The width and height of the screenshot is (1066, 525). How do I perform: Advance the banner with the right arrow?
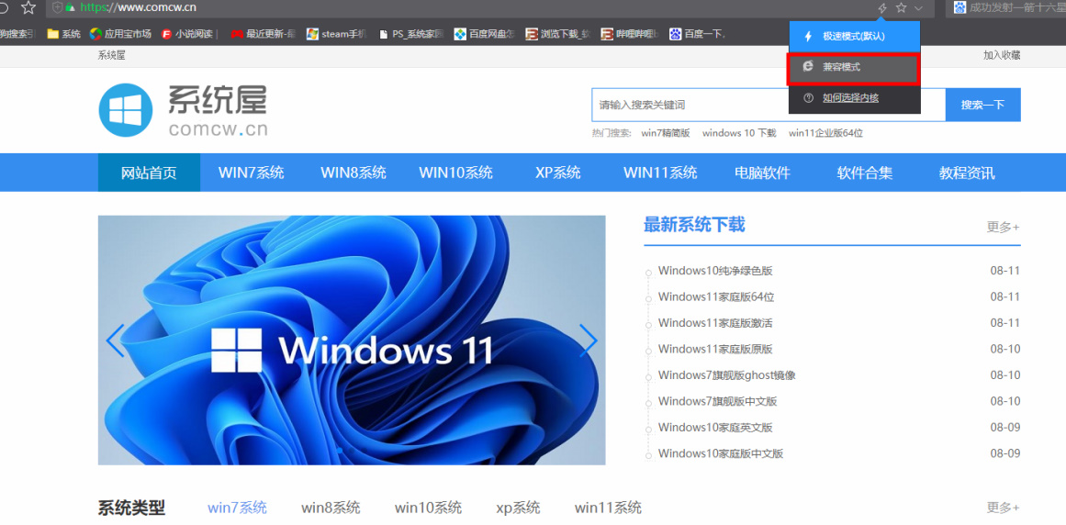[x=588, y=341]
